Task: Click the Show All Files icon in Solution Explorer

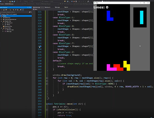Action: [18, 10]
